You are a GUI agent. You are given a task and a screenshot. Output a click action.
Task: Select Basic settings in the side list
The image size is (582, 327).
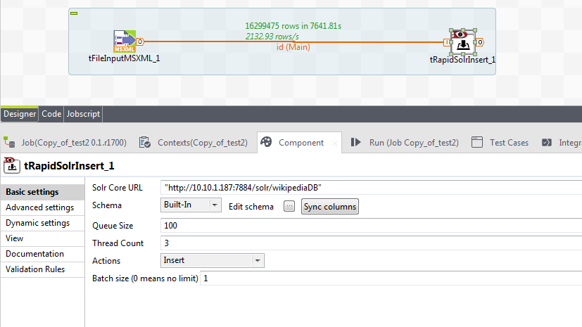(x=43, y=192)
